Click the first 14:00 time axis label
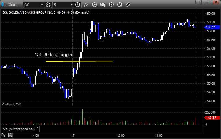Screen dimensions: 221x139 pos(35,136)
